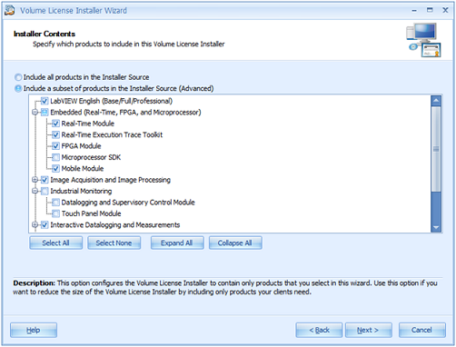This screenshot has height=347, width=456.
Task: Proceed with the Next button
Action: [369, 330]
